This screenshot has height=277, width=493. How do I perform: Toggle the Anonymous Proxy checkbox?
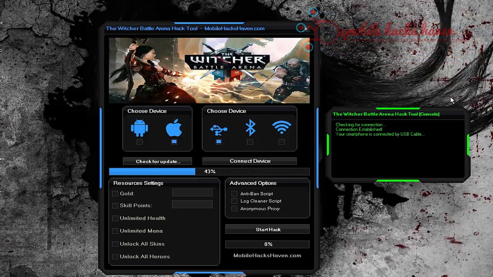[234, 209]
